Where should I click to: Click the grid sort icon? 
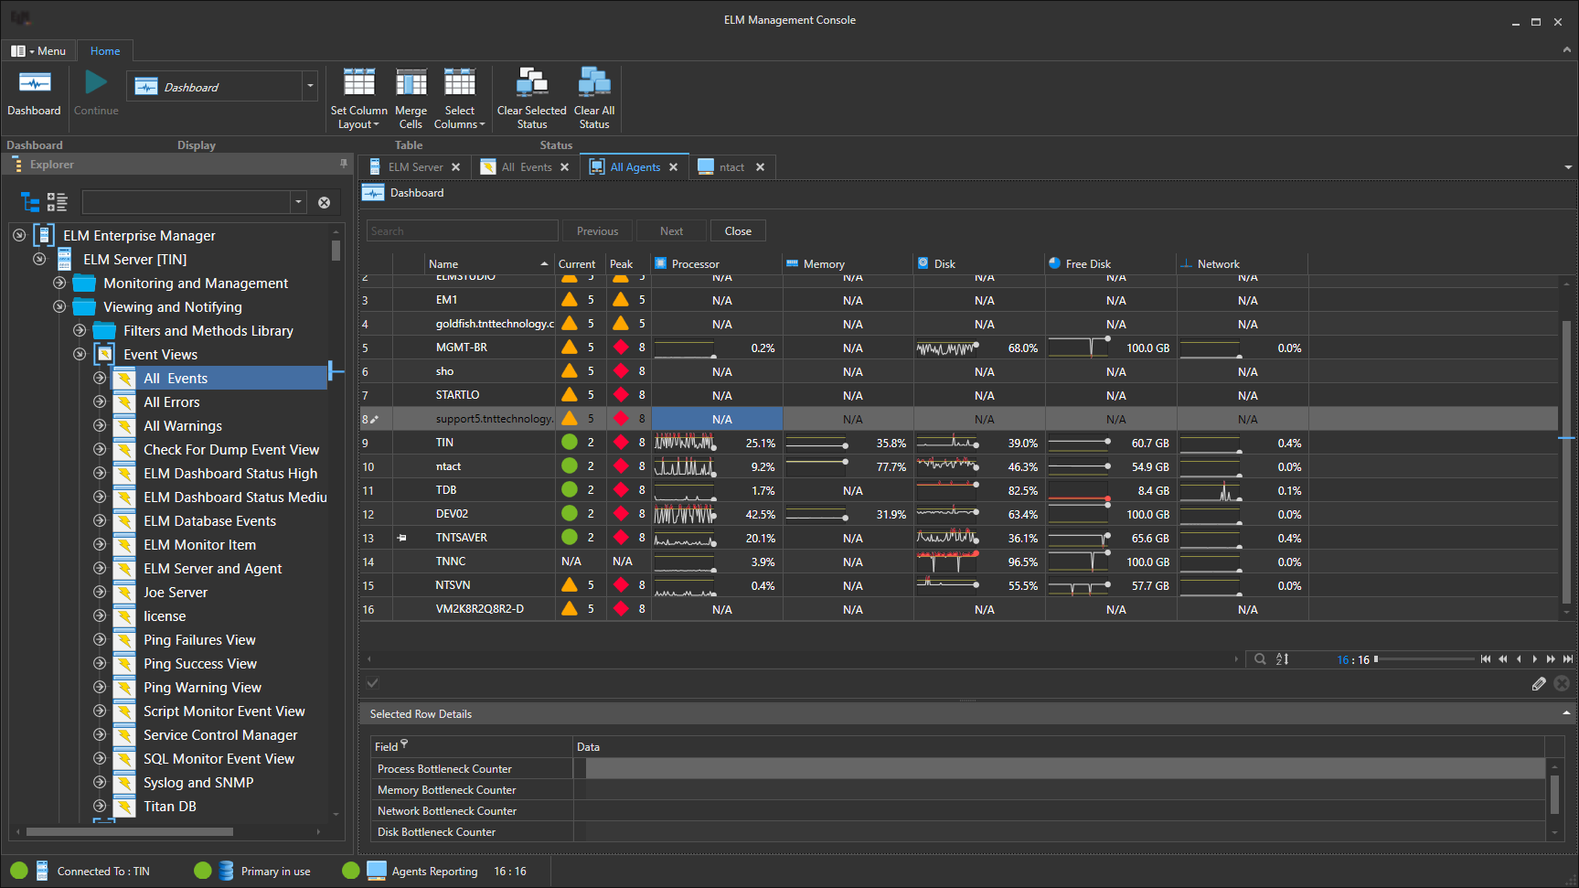pos(1283,658)
